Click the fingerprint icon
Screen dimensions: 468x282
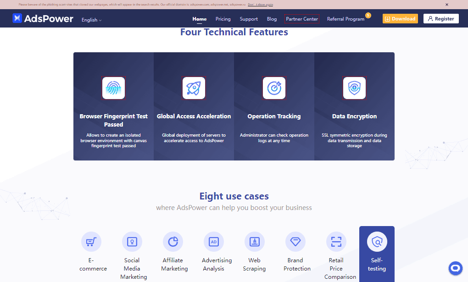coord(113,88)
